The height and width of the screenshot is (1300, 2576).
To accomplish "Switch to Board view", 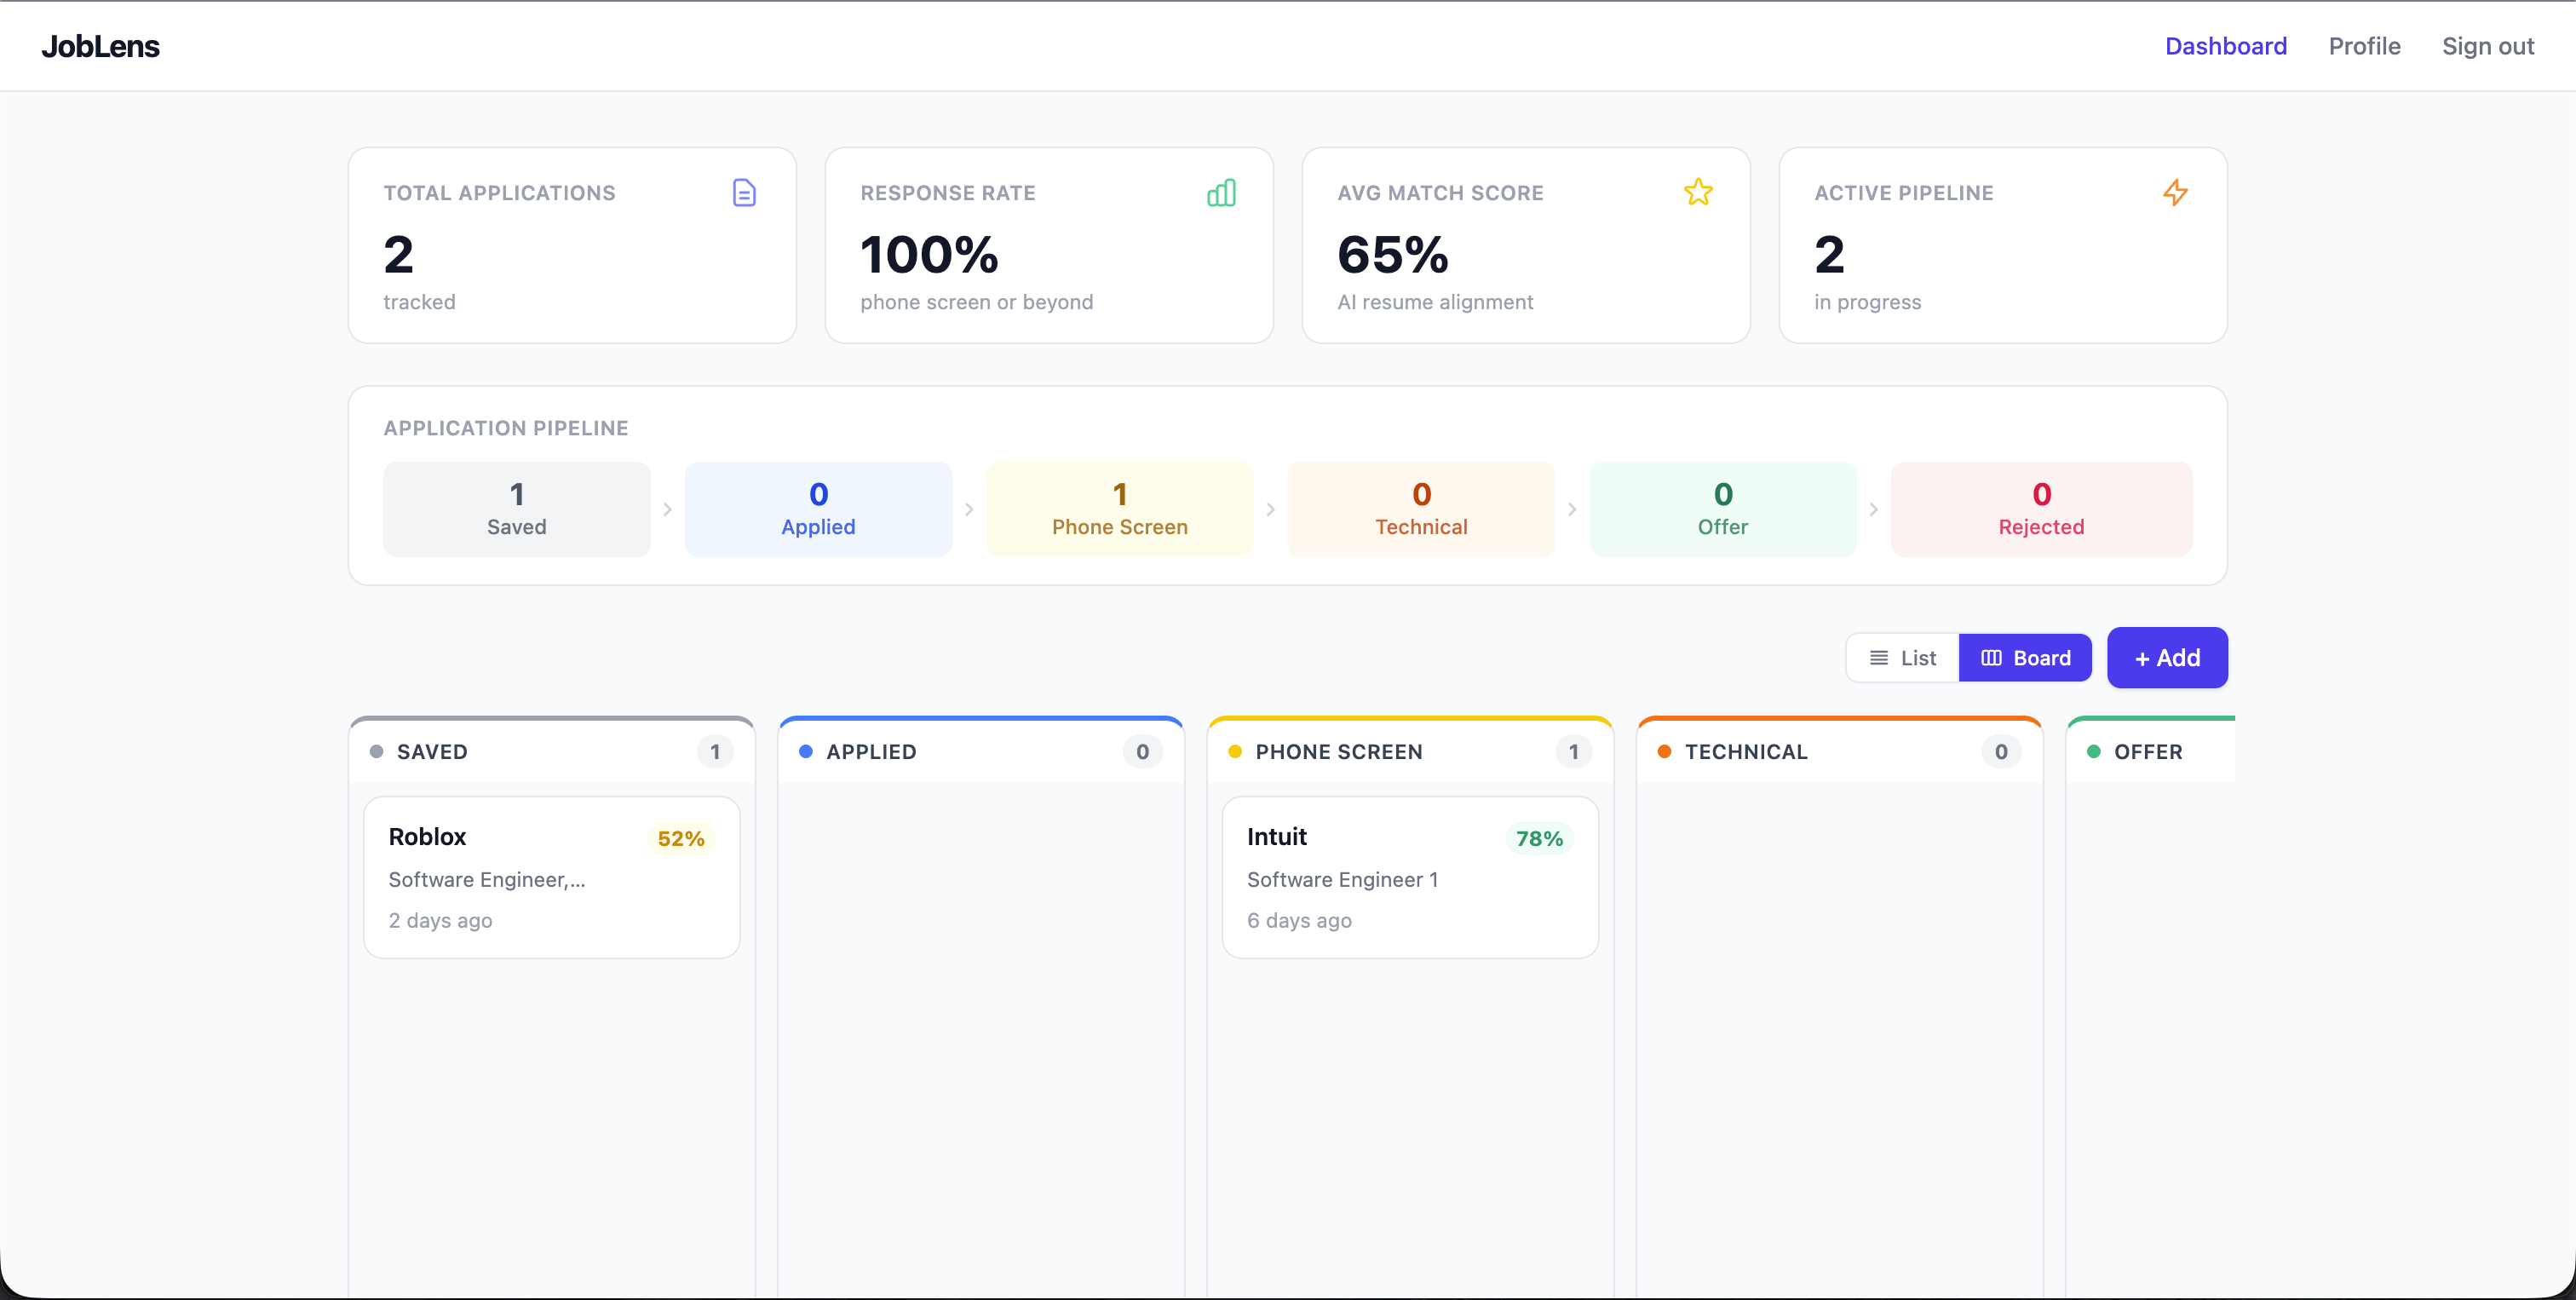I will coord(2025,658).
